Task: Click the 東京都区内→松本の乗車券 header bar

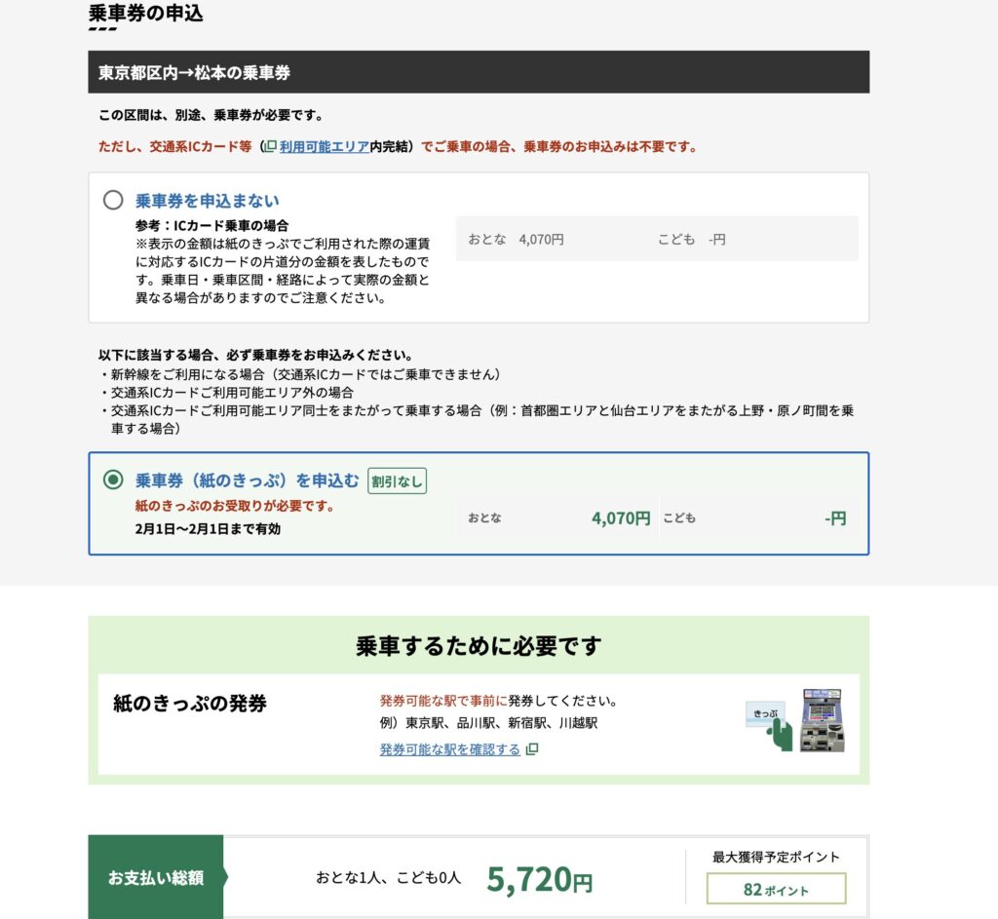Action: pos(478,72)
